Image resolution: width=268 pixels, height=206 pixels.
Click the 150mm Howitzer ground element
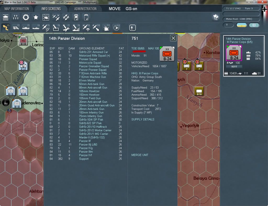tap(89, 95)
